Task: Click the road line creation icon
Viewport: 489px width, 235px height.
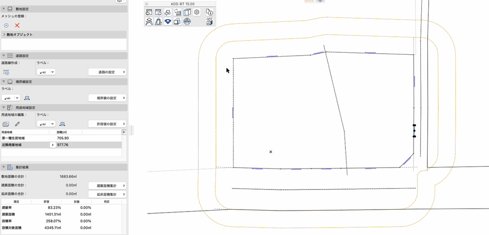Action: pos(6,72)
